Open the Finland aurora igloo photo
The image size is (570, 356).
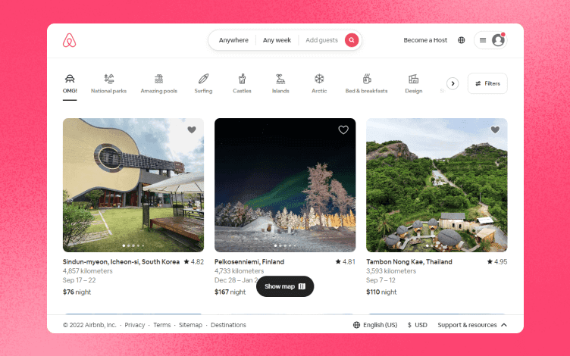(285, 185)
